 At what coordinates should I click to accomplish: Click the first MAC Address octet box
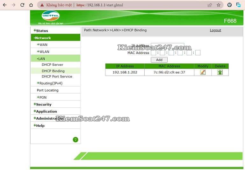coord(153,53)
